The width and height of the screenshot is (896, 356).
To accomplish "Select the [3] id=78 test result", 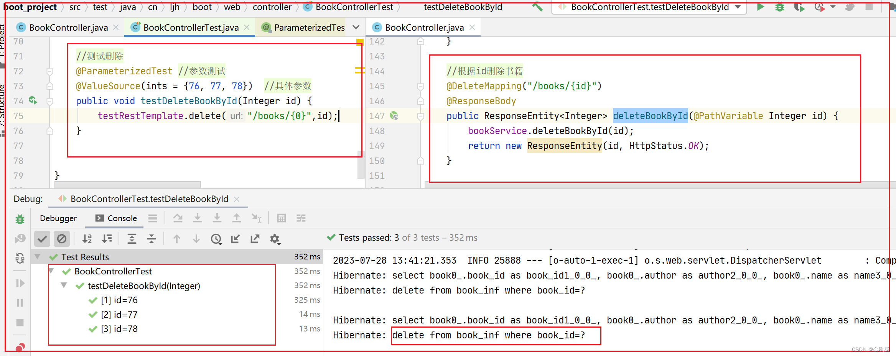I will (x=119, y=329).
